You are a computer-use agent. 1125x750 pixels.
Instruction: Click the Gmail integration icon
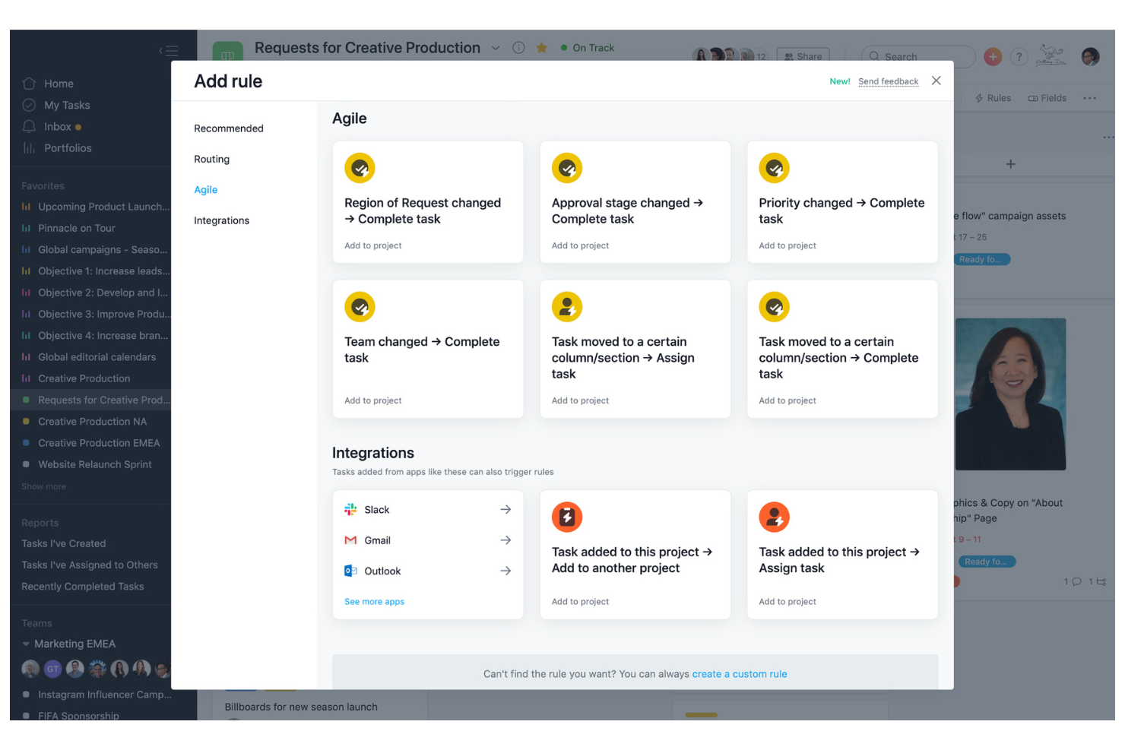tap(350, 540)
